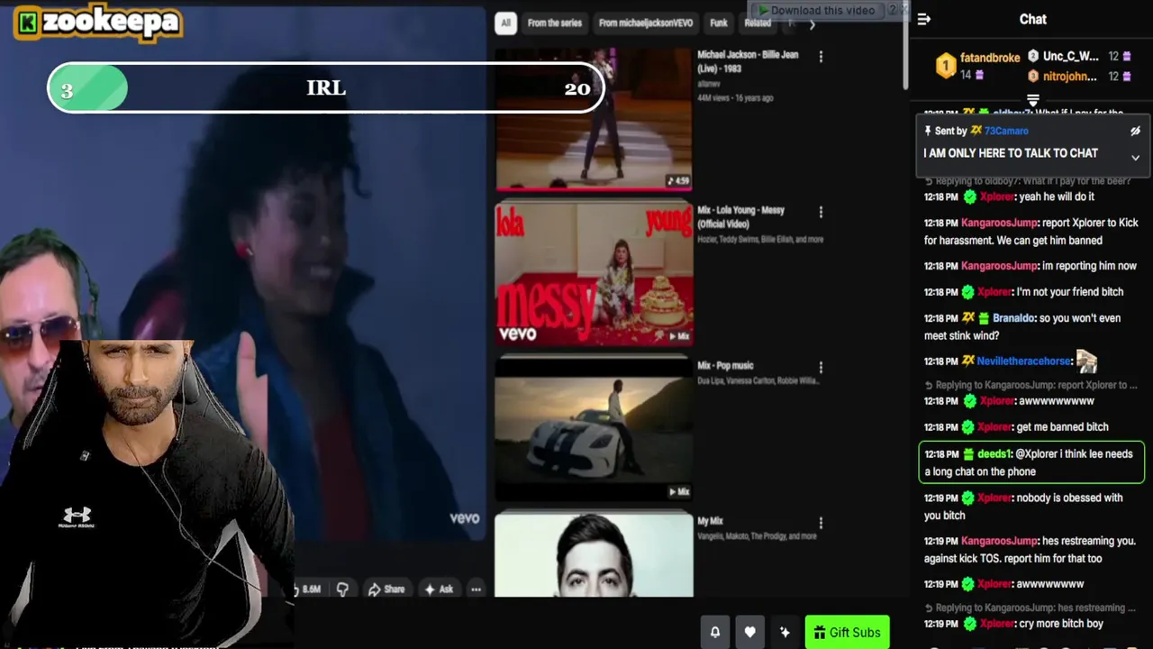1153x649 pixels.
Task: Open the fatandbroke leaderboard entry
Action: pos(977,66)
